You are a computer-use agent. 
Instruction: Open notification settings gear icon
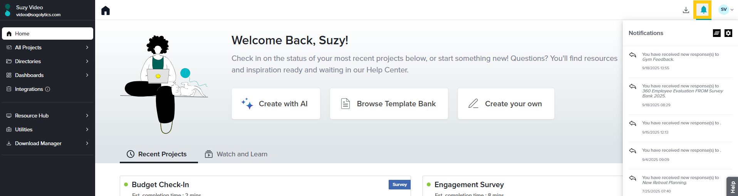pyautogui.click(x=728, y=33)
